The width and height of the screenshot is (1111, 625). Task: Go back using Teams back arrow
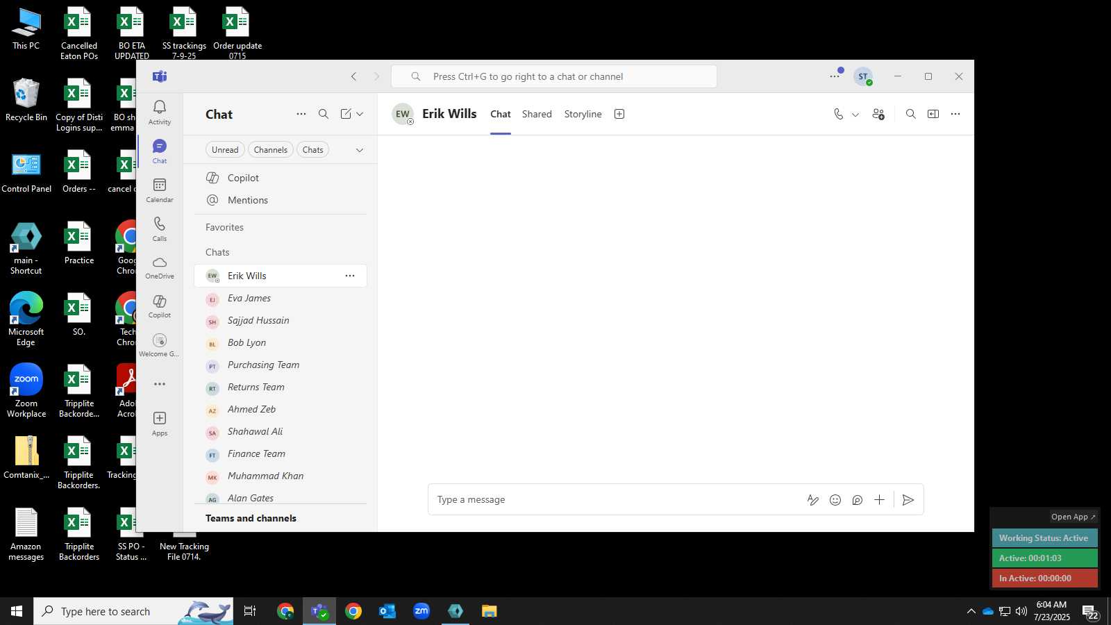click(x=354, y=76)
